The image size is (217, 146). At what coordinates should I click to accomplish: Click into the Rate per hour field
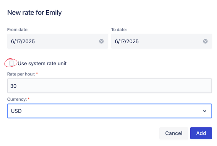pos(110,86)
